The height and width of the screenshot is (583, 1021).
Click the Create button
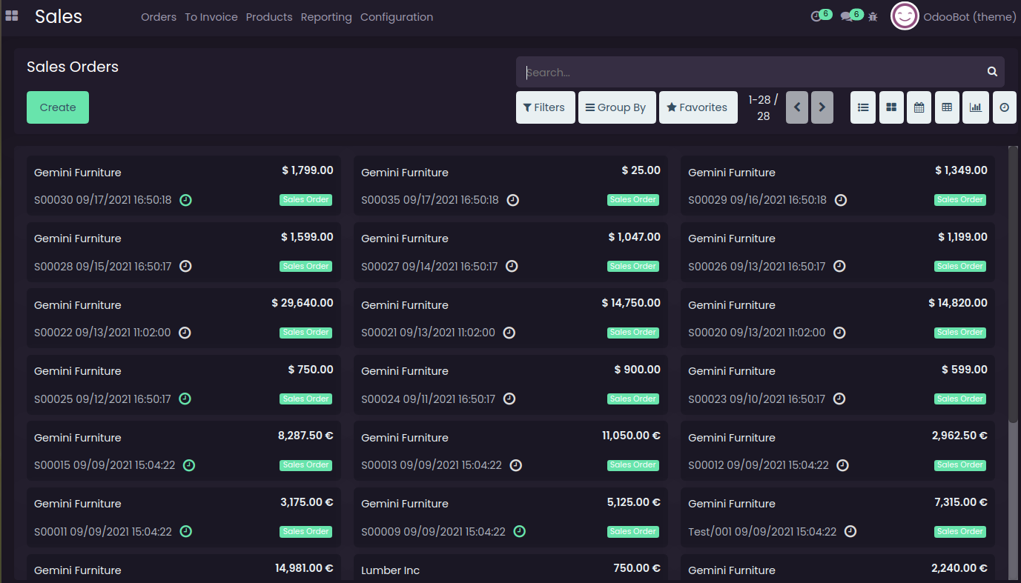coord(58,107)
